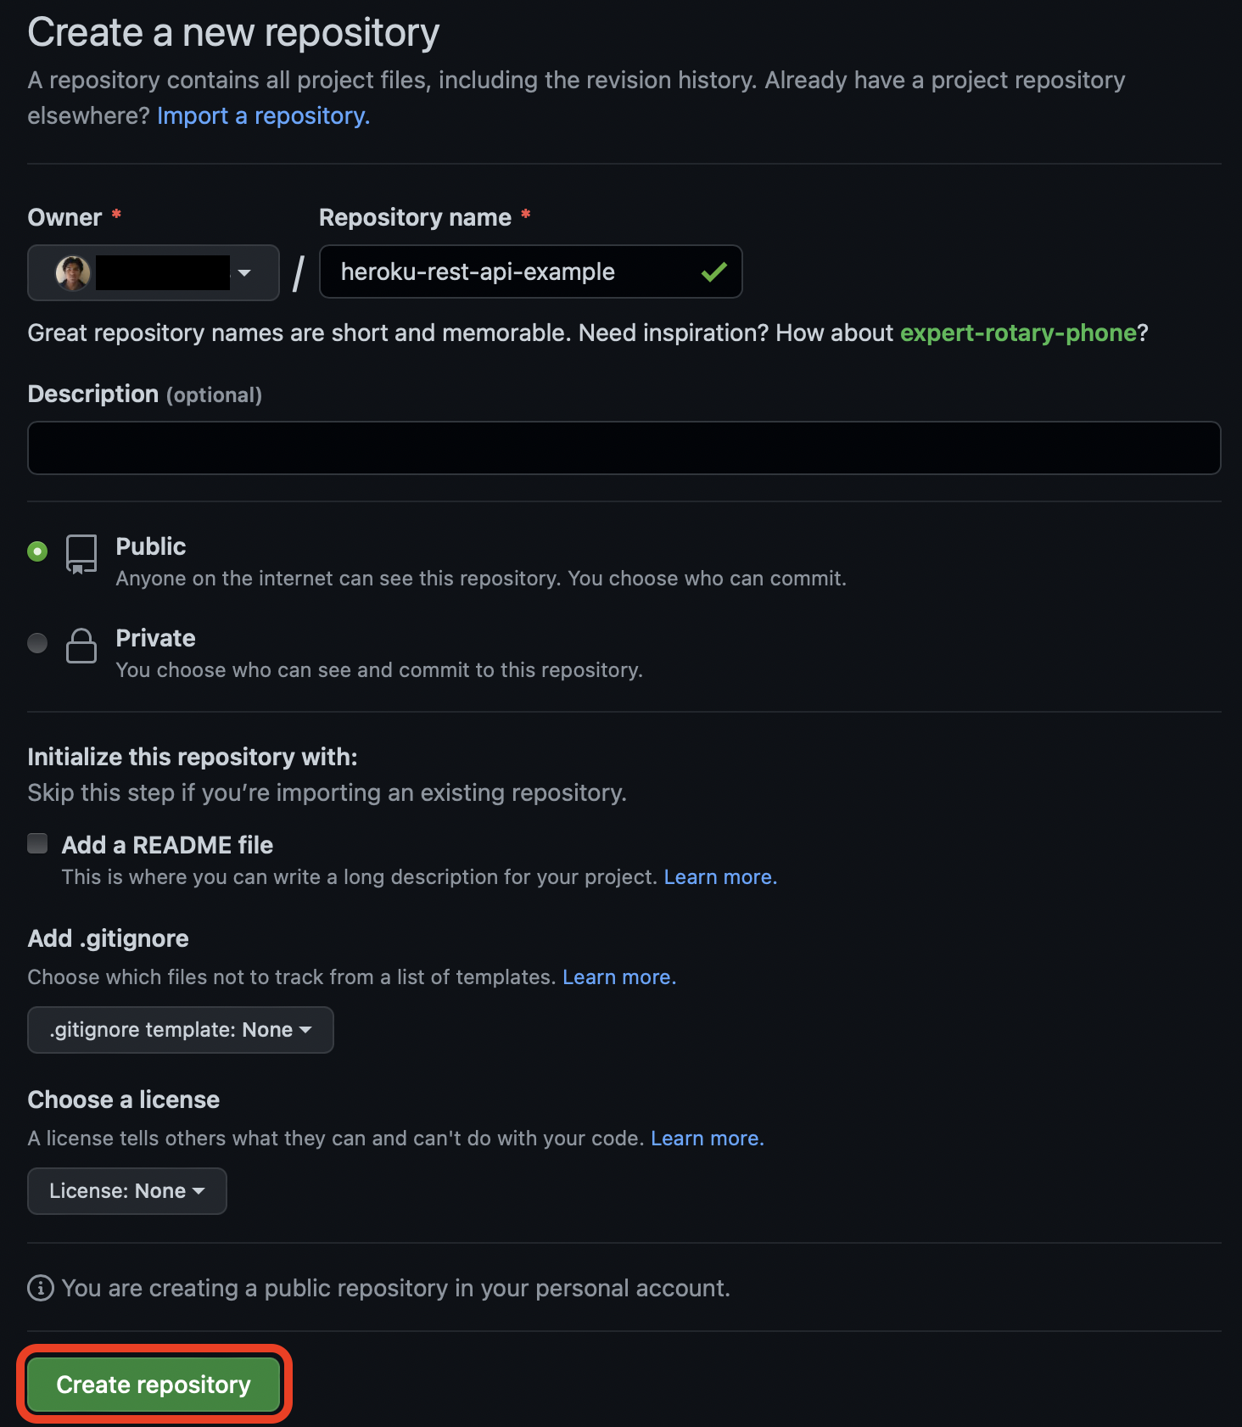Select the Private visibility radio button

coord(37,643)
